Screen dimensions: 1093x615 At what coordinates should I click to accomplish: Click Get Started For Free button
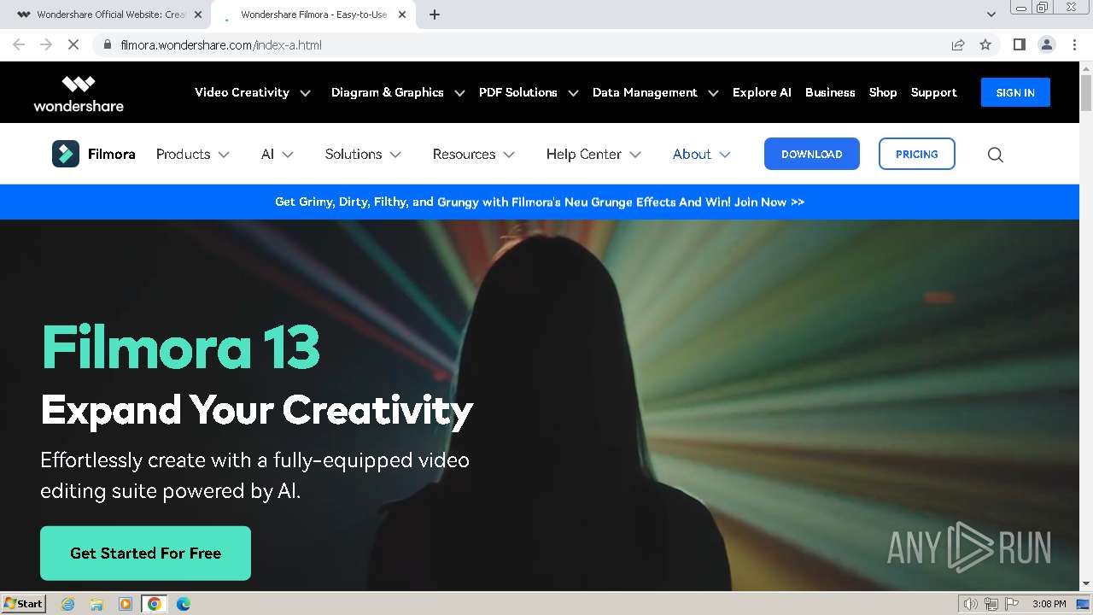click(145, 553)
